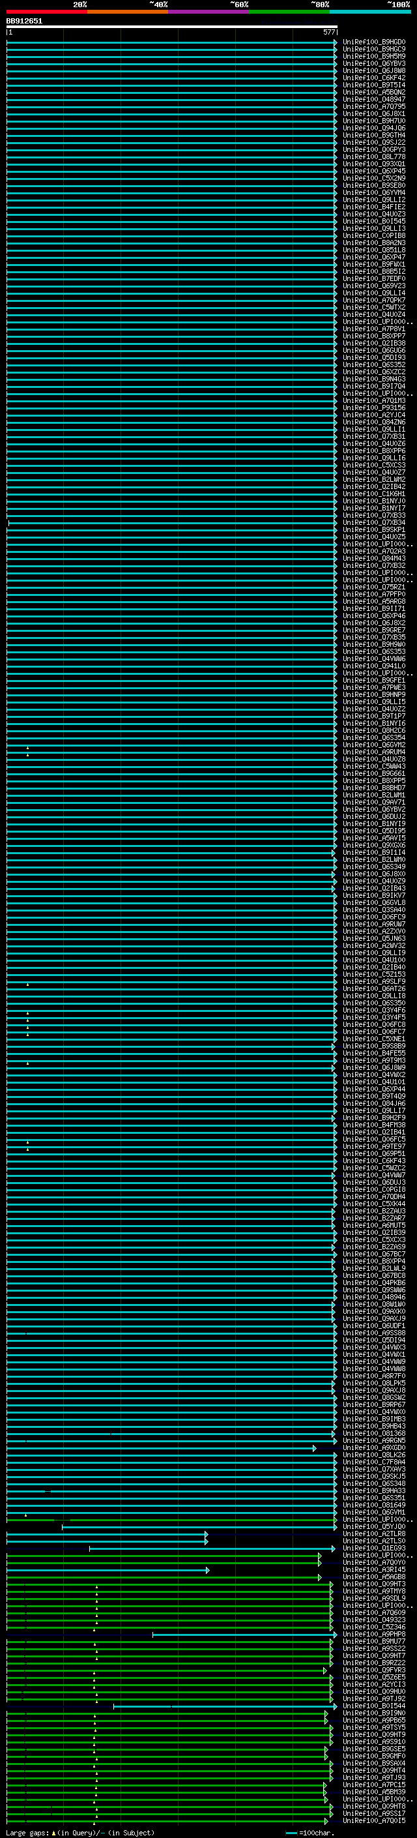
Task: Click hit UniRef100_C6KF42
Action: coord(374,78)
